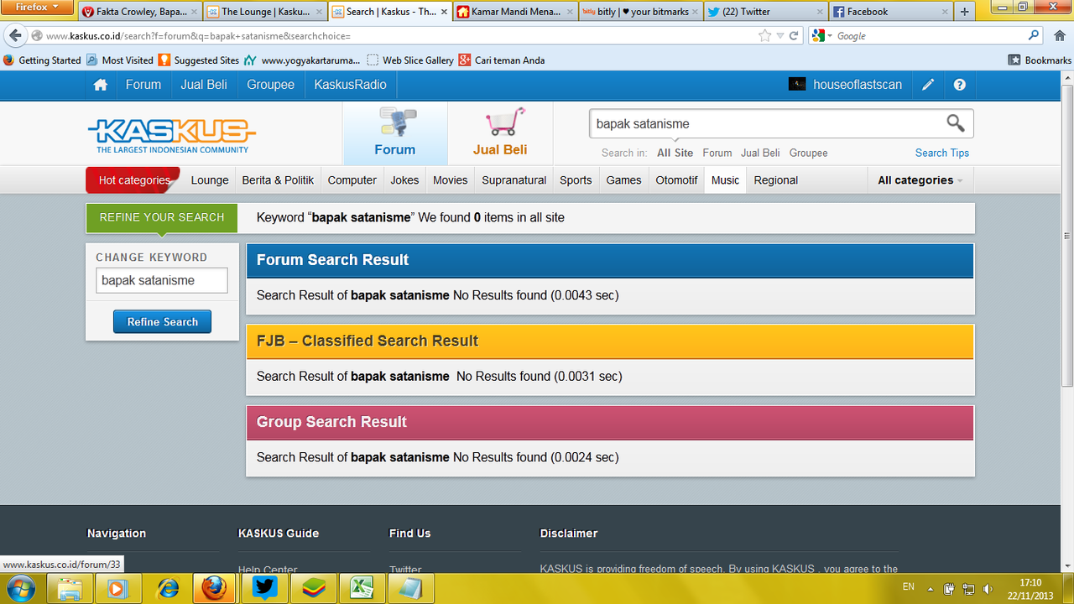
Task: Click the Change Keyword input field
Action: [x=162, y=280]
